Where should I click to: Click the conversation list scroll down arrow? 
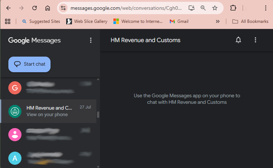98,167
